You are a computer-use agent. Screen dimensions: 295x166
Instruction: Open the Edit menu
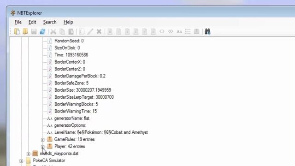point(32,22)
